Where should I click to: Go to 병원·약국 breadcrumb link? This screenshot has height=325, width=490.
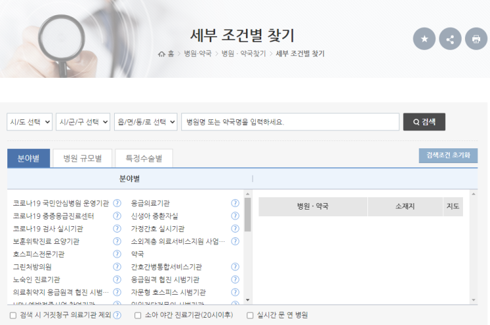197,54
